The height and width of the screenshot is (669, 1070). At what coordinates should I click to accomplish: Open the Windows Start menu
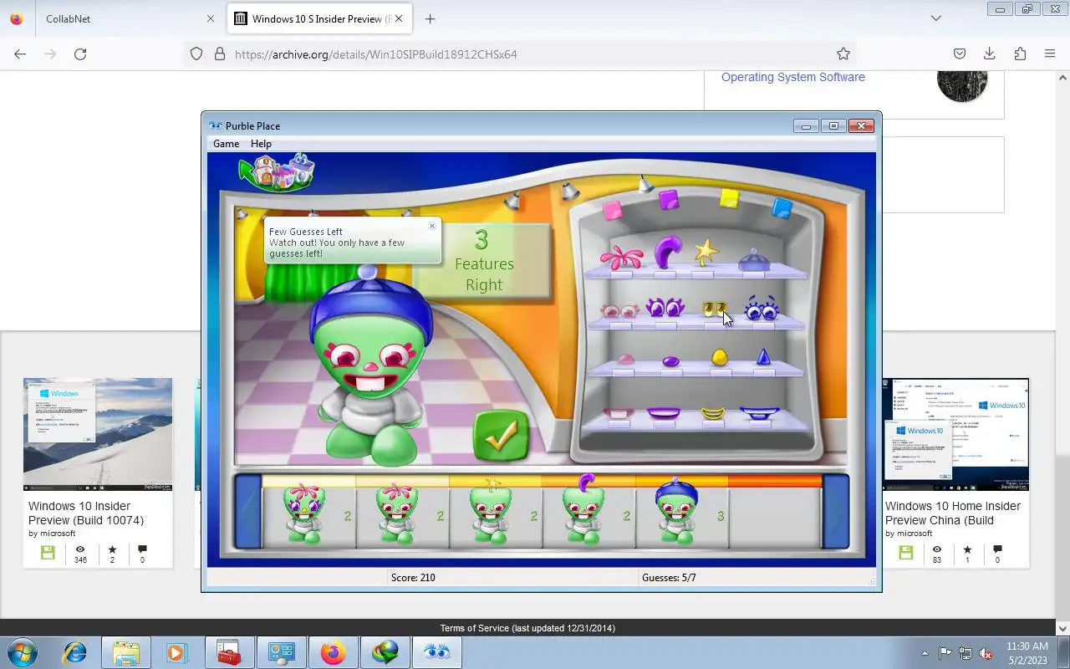22,652
